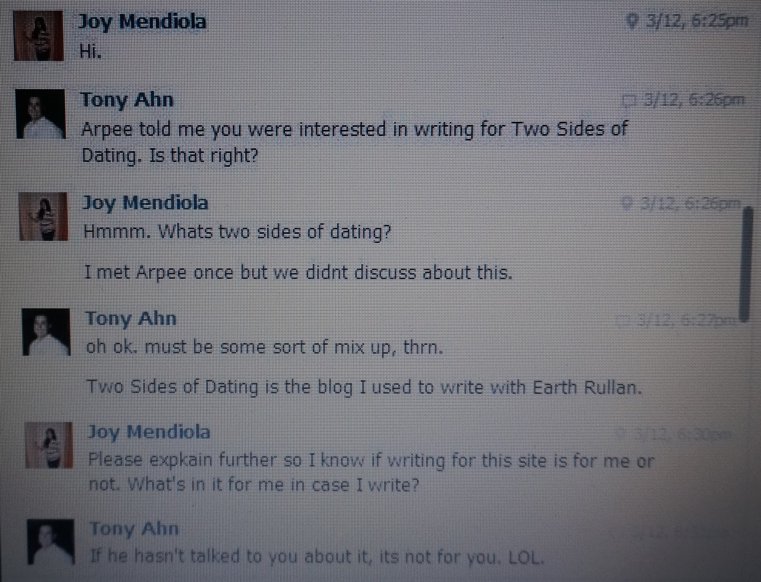Open Tony Ahn name link above "Arpee told me"
761x582 pixels.
pyautogui.click(x=127, y=100)
